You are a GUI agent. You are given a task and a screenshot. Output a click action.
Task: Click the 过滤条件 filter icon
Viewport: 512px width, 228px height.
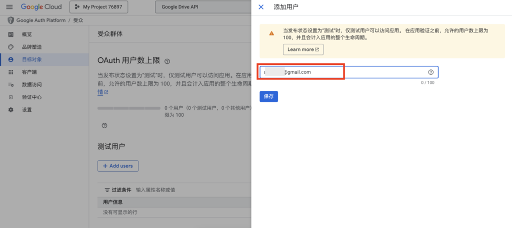[x=106, y=190]
